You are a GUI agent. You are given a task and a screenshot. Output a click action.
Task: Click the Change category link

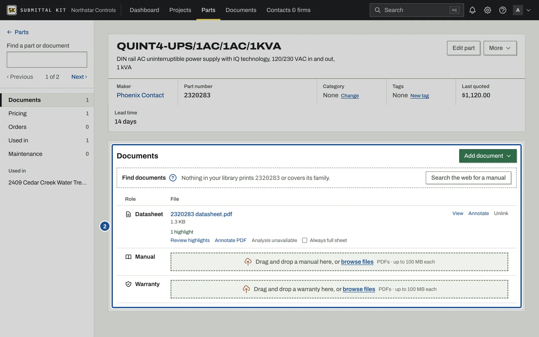[x=350, y=96]
